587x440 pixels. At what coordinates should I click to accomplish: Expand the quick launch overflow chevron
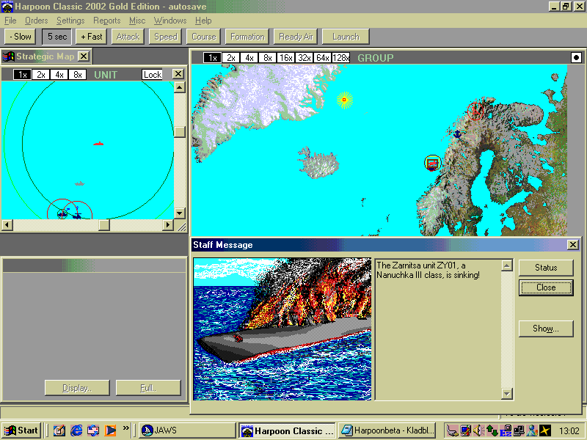coord(125,428)
